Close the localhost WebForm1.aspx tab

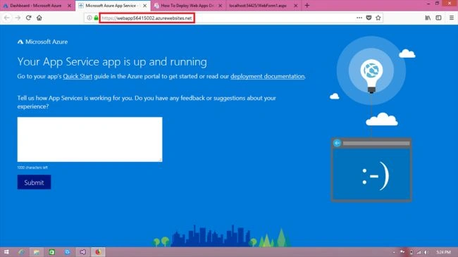click(x=296, y=6)
